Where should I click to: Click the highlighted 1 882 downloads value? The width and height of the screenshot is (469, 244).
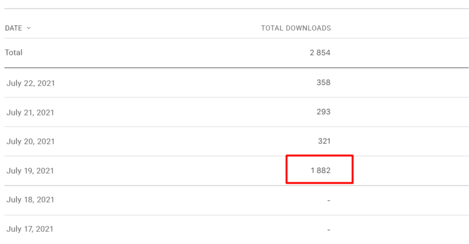(x=320, y=170)
